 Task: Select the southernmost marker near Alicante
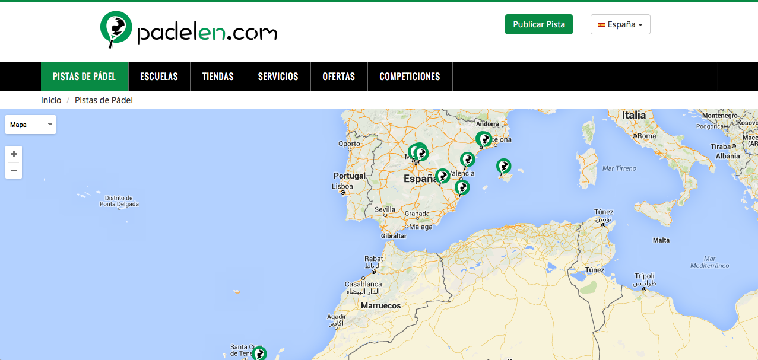[x=462, y=186]
